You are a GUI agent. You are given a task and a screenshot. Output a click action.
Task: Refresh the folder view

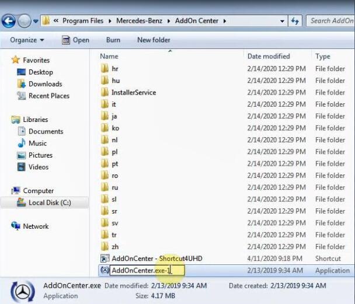click(295, 21)
